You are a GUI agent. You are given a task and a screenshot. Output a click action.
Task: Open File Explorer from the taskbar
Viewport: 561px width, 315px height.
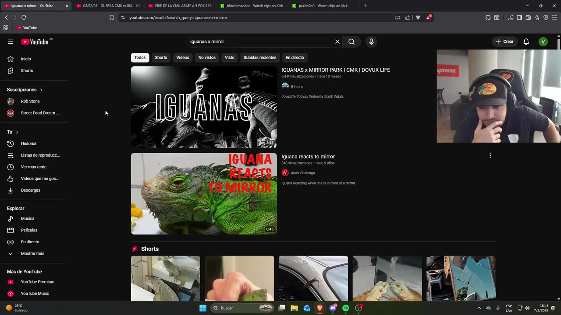(x=294, y=308)
